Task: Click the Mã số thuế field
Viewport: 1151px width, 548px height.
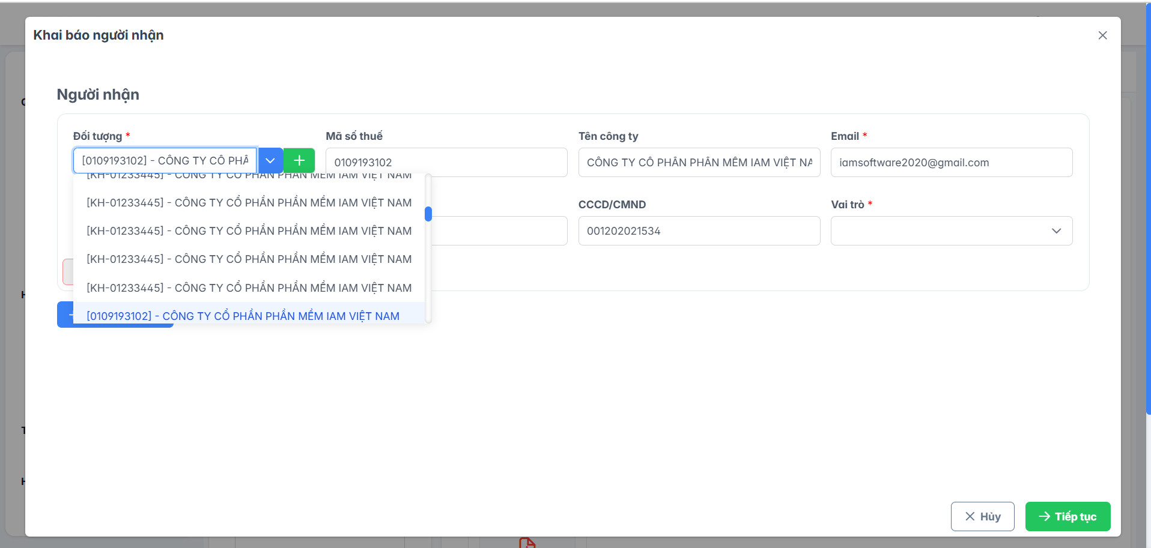Action: click(446, 162)
